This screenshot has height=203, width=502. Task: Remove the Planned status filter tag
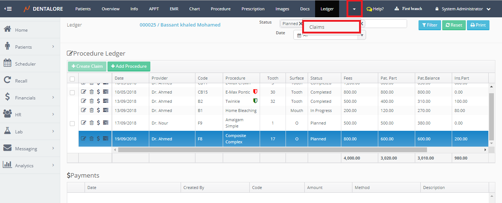[x=300, y=24]
